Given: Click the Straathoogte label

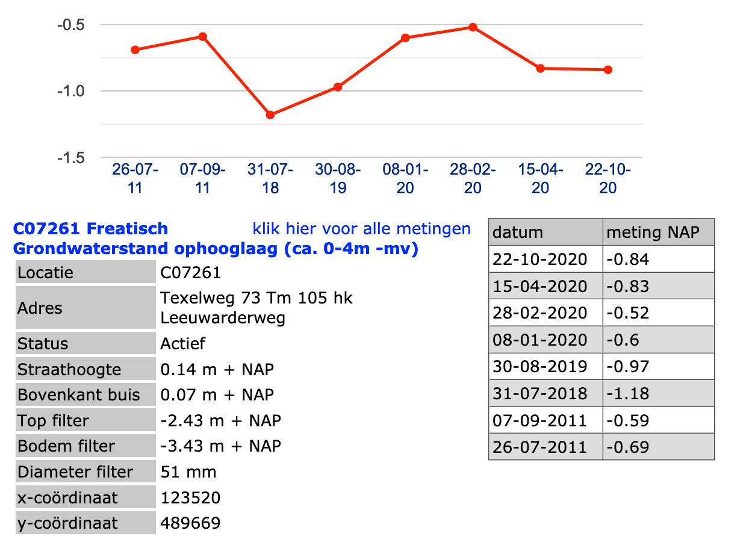Looking at the screenshot, I should (x=85, y=369).
